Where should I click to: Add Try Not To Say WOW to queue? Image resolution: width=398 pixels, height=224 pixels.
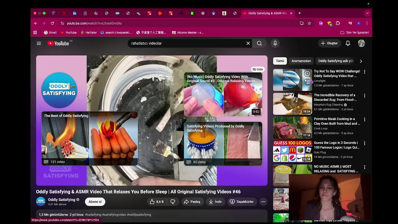coord(307,82)
